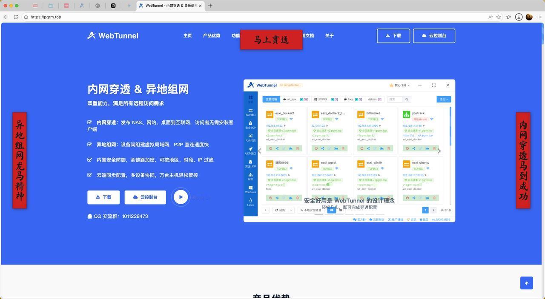Click the WebTunnel logo in page header
Viewport: 545px width, 299px height.
[x=113, y=36]
